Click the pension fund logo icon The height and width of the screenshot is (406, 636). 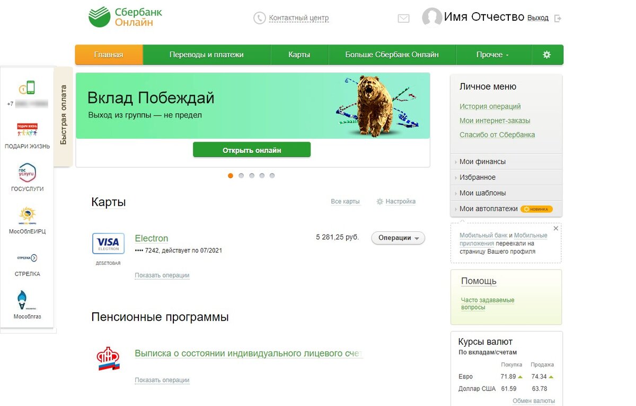[108, 358]
